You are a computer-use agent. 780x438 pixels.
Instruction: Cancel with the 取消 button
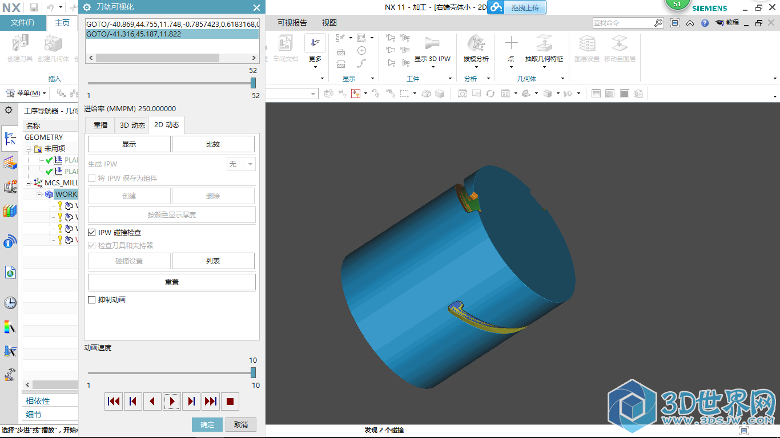pyautogui.click(x=241, y=424)
